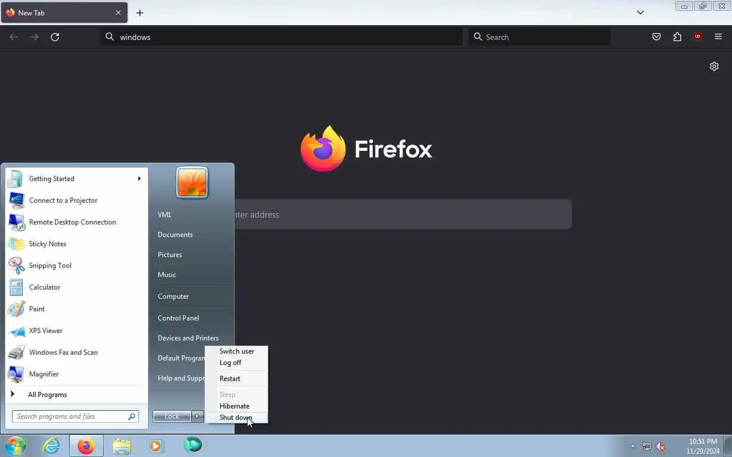Launch Magnifier

click(x=76, y=374)
